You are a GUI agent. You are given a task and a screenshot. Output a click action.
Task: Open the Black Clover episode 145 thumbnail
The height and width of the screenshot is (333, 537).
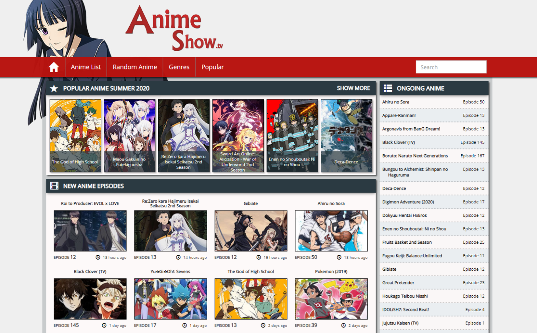tap(90, 299)
